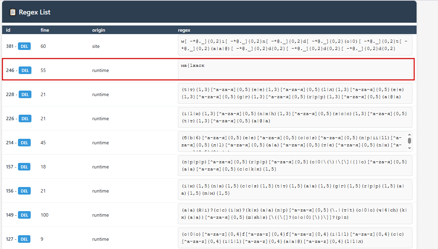
Task: Click origin 'runtime' in row 228
Action: [101, 94]
